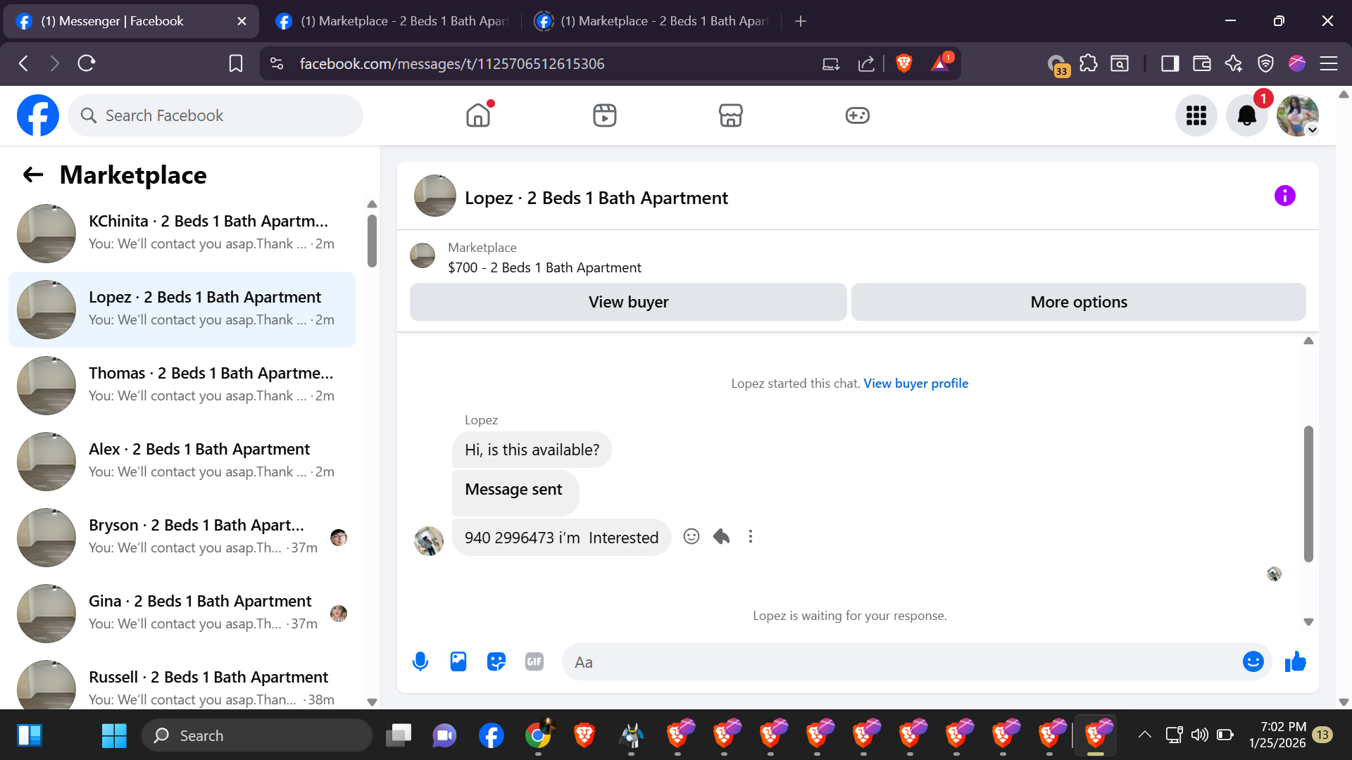
Task: Open KChinita apartment conversation
Action: click(x=182, y=234)
